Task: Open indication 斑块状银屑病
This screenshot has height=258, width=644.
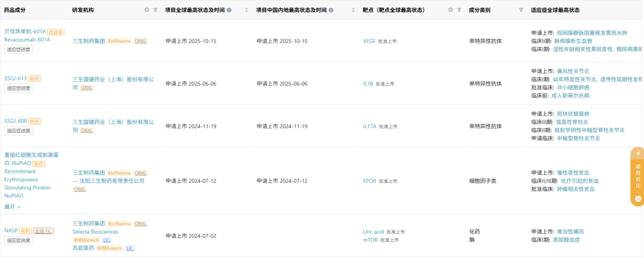Action: (x=572, y=114)
